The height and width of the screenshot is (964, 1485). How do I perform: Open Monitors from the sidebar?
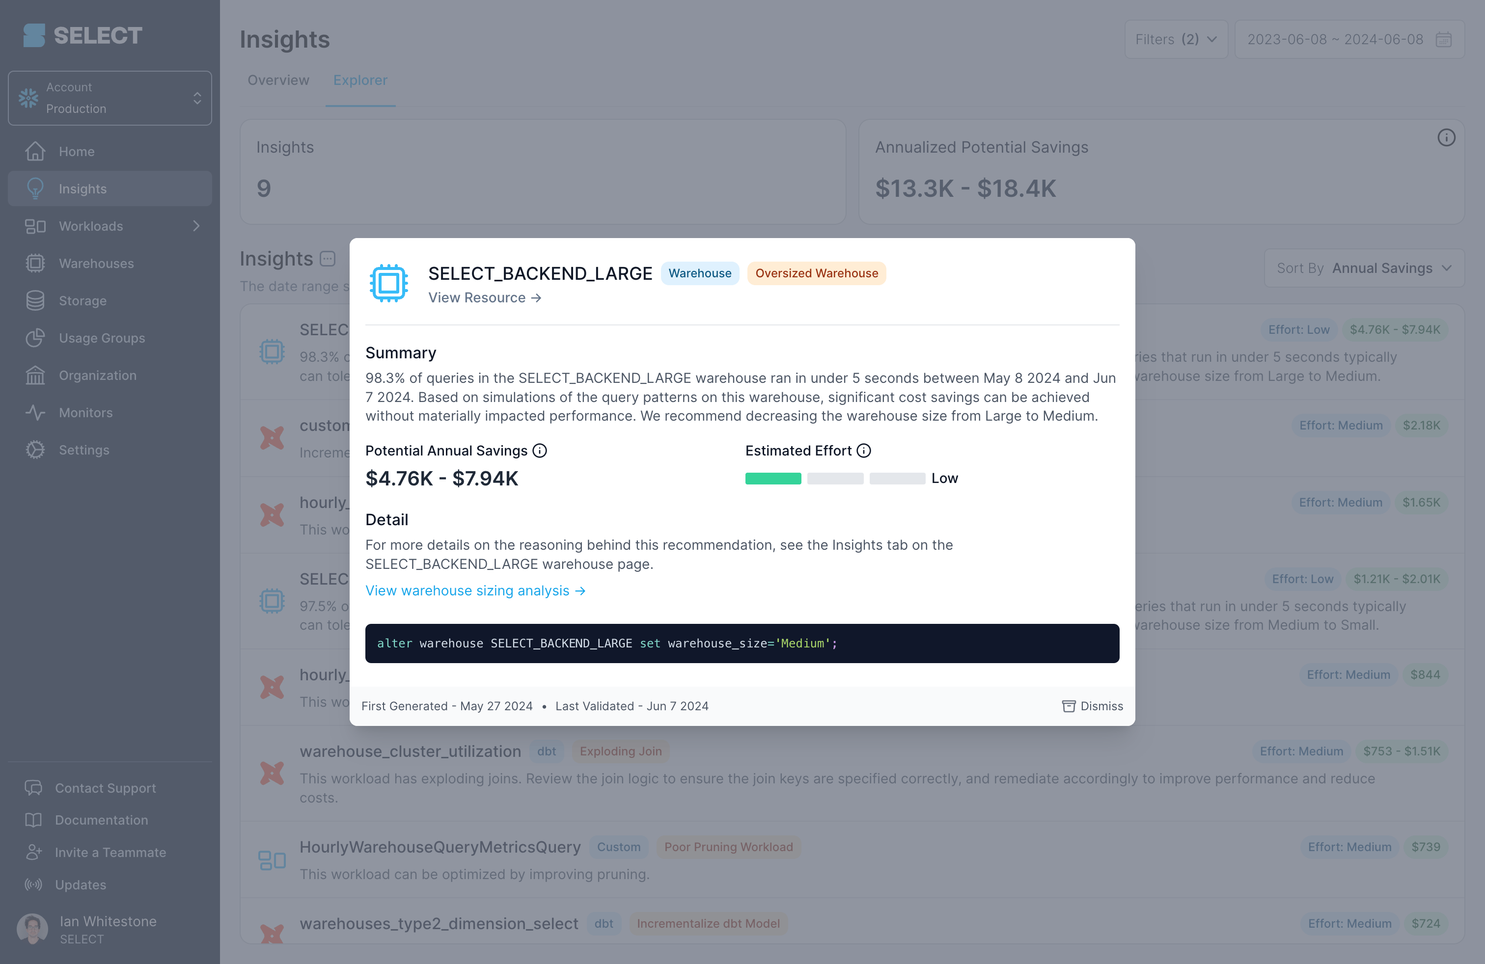click(110, 412)
